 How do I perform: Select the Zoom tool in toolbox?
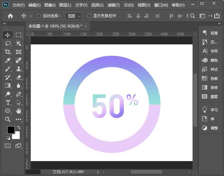[x=7, y=119]
